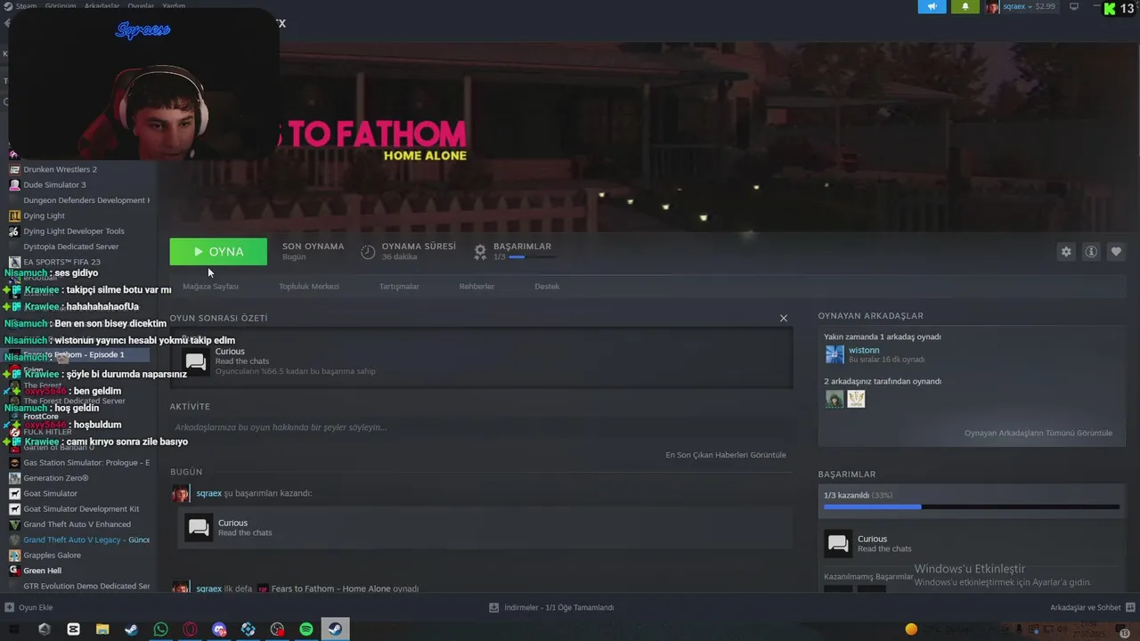Viewport: 1140px width, 641px height.
Task: Add the game to favorites with the heart icon
Action: [1116, 252]
